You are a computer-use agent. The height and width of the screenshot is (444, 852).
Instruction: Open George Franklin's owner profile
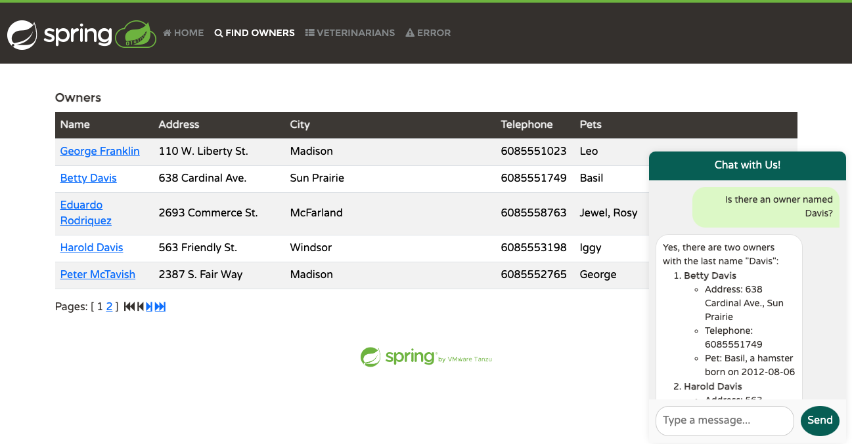pos(100,151)
